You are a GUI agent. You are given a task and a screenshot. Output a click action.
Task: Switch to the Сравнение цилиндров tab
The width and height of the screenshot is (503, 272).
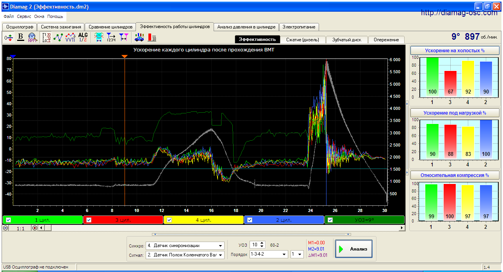click(111, 27)
